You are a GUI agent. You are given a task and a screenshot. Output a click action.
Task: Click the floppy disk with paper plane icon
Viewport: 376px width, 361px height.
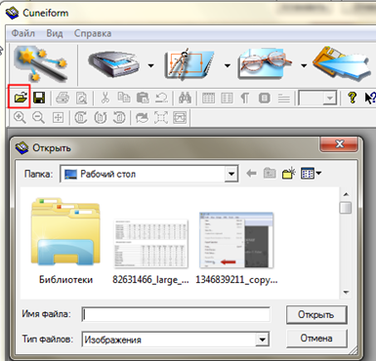pyautogui.click(x=342, y=64)
